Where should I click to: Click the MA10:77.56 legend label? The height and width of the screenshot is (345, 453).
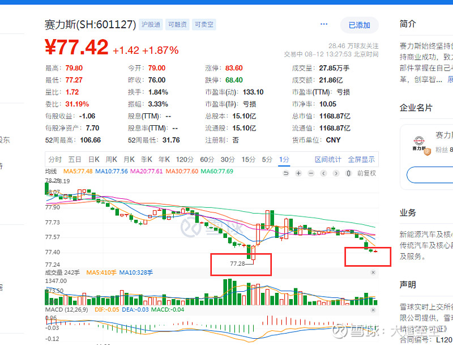[112, 171]
